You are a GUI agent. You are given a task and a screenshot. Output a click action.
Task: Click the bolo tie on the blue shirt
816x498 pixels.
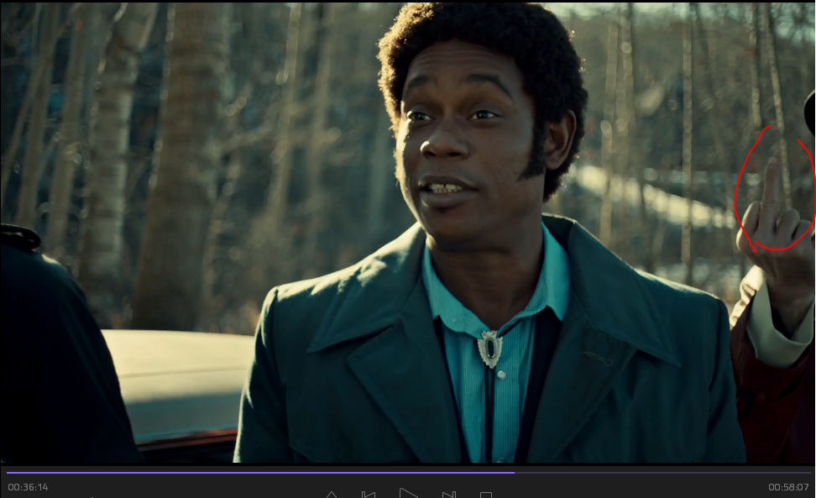(x=489, y=347)
